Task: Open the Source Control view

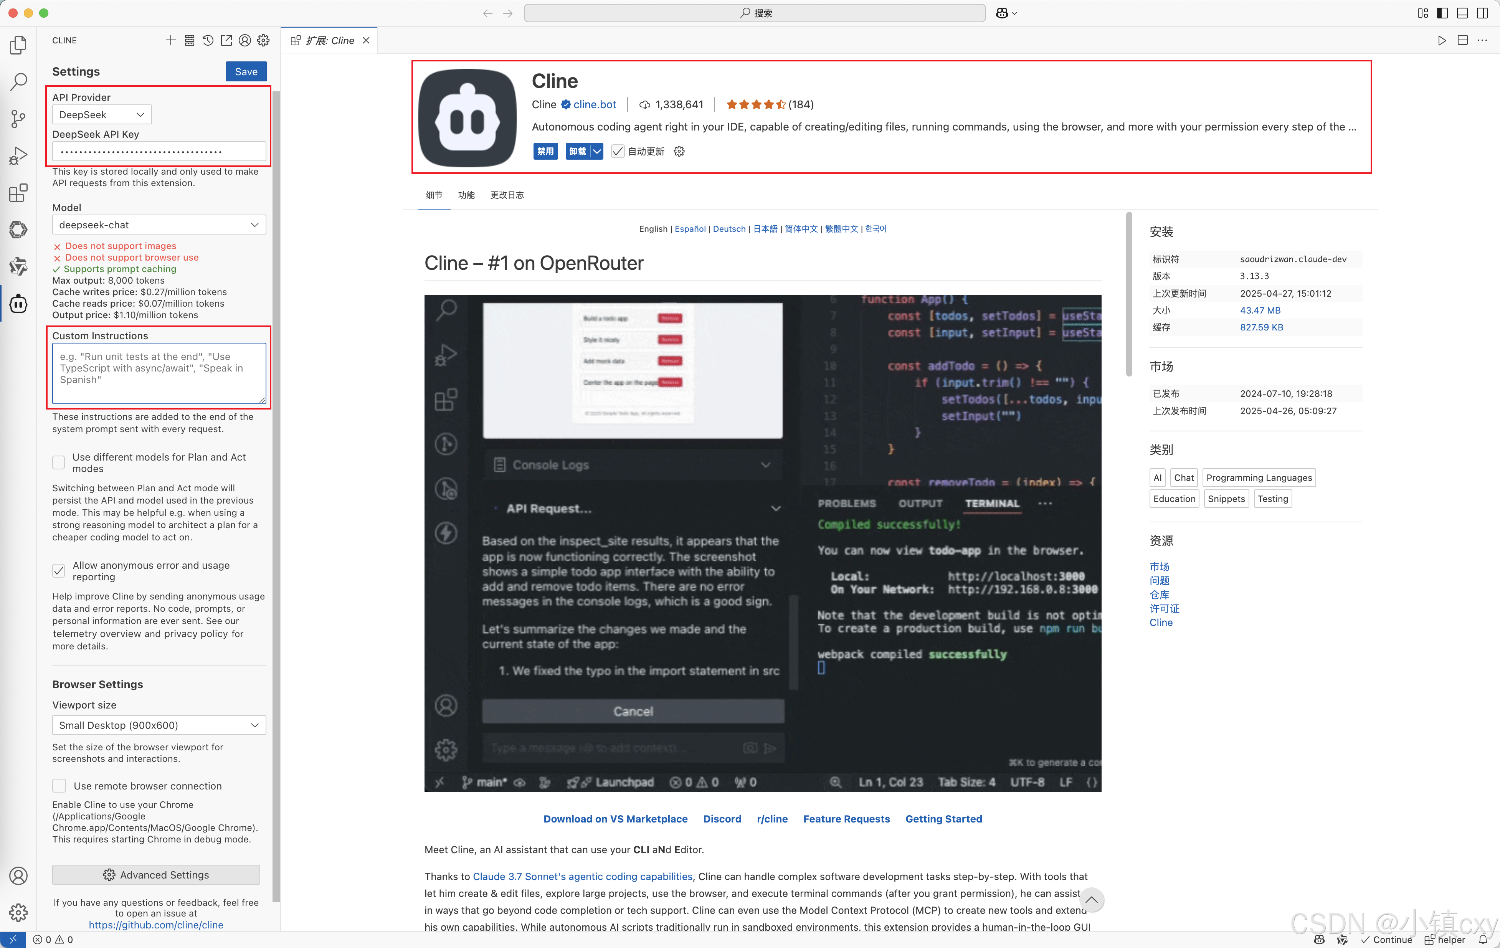Action: 18,118
